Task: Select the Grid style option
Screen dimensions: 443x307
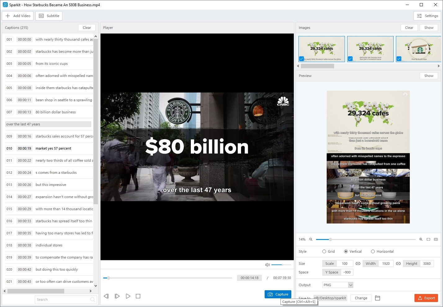Action: [x=328, y=251]
